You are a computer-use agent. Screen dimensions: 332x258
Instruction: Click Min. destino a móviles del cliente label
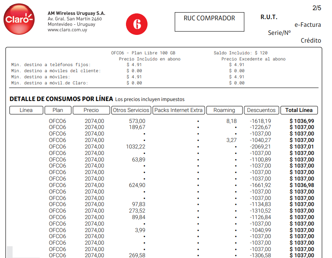pos(56,71)
